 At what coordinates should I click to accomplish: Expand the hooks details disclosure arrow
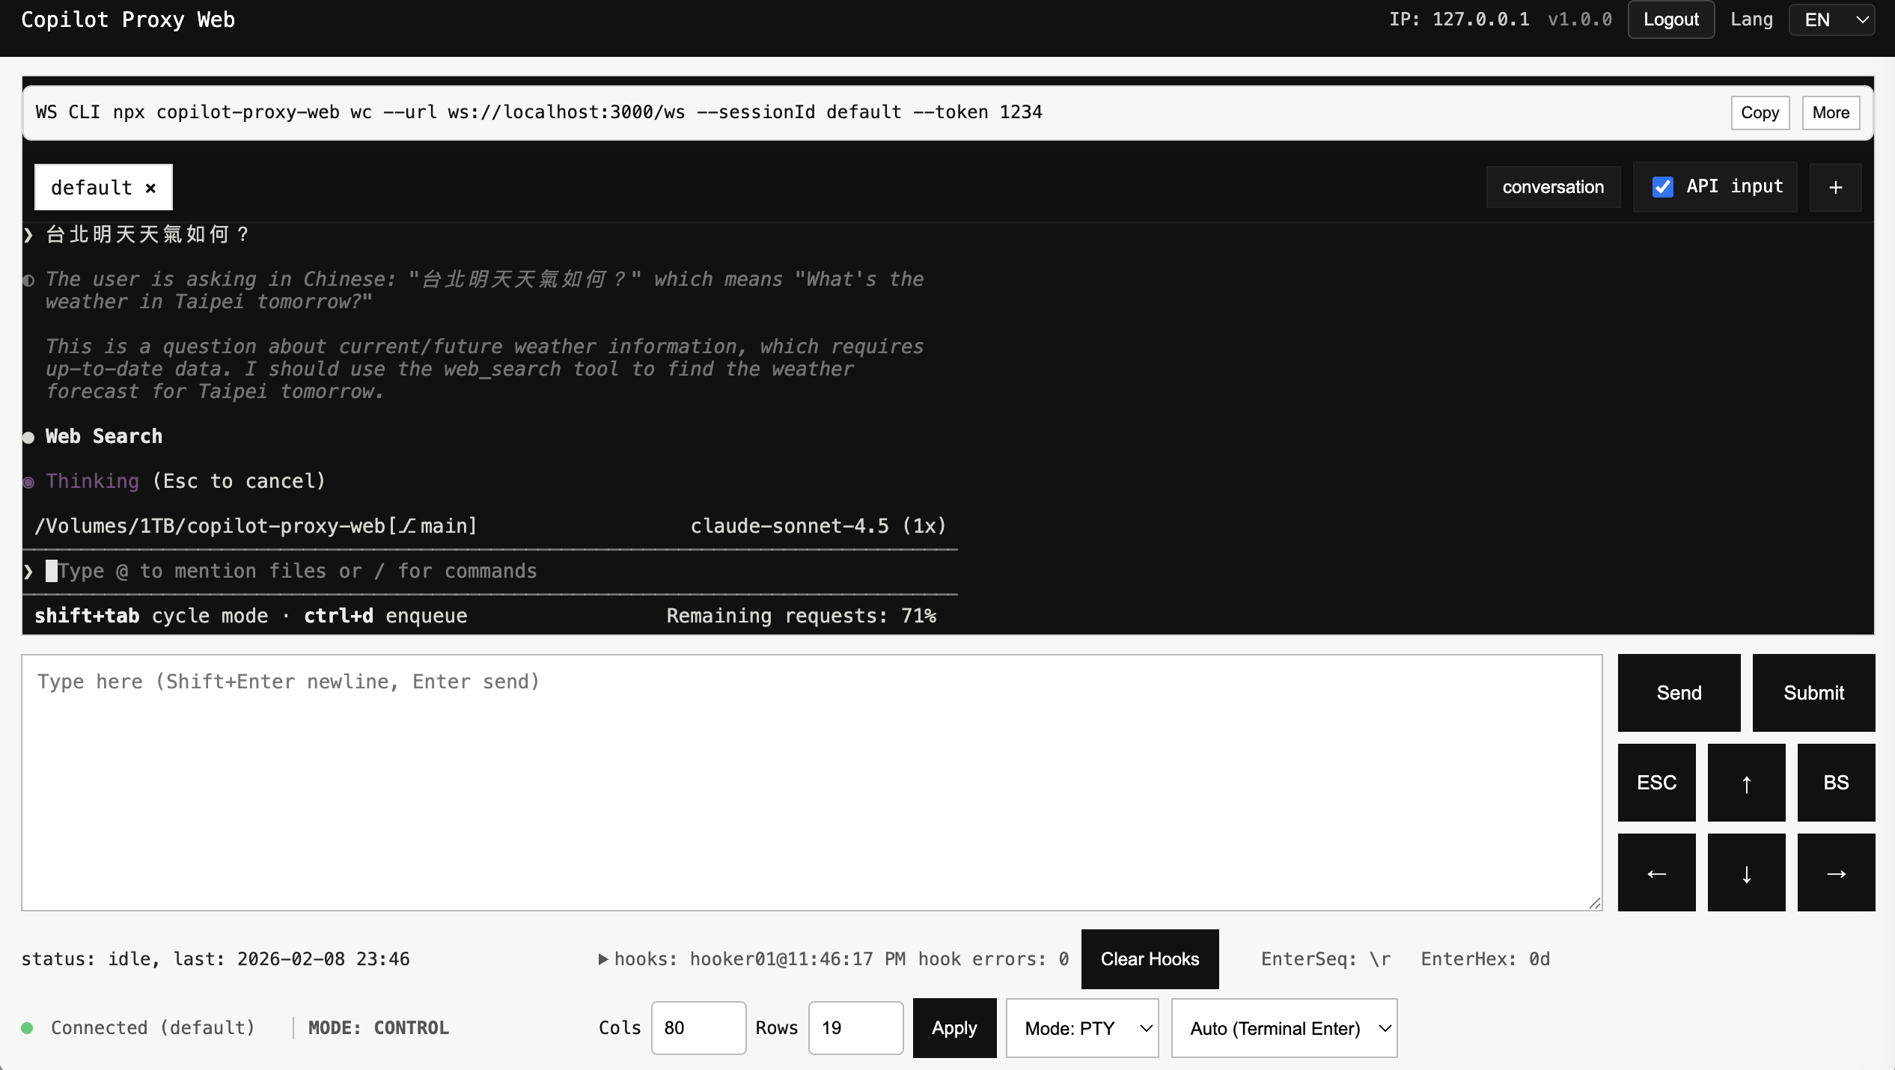pyautogui.click(x=603, y=959)
